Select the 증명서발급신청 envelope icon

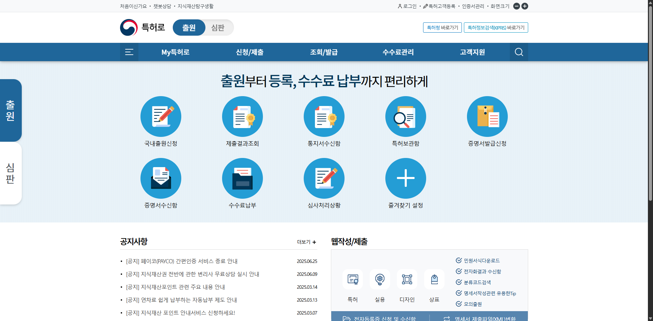point(487,116)
